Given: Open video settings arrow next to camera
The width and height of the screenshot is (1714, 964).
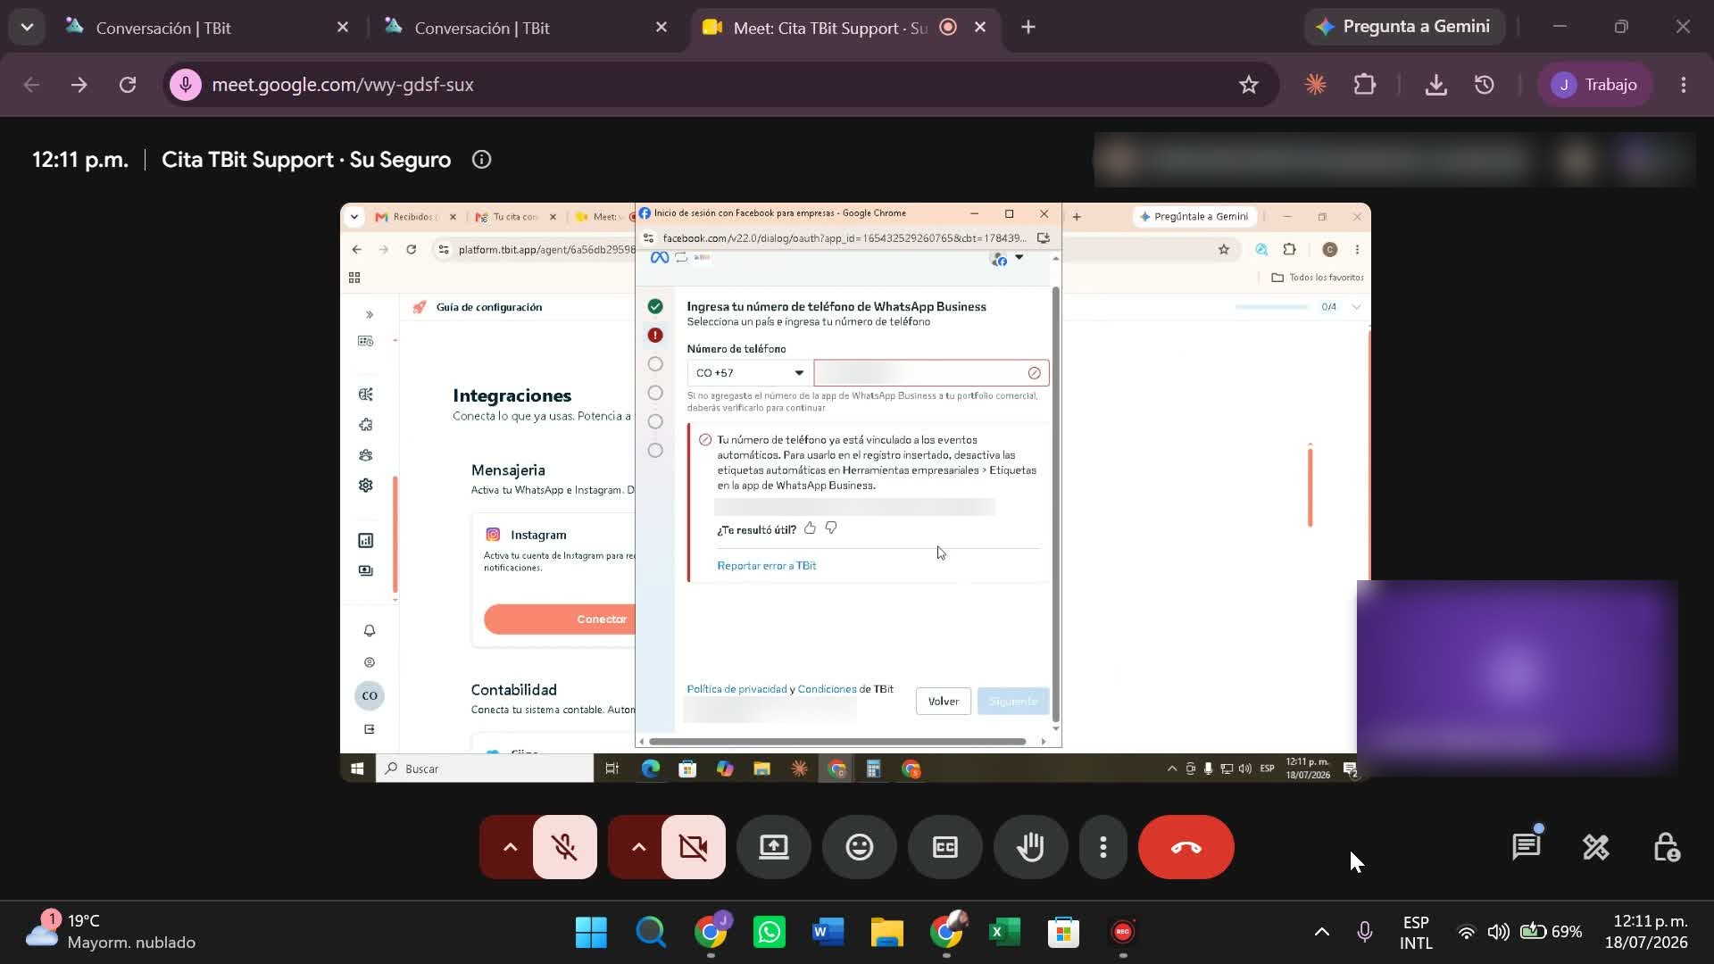Looking at the screenshot, I should click(637, 847).
